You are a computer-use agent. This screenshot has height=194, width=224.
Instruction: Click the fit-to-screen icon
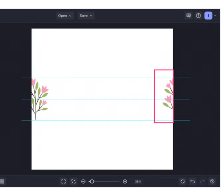64,182
